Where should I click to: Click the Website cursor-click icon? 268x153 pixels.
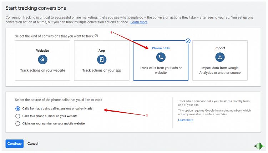(x=42, y=60)
